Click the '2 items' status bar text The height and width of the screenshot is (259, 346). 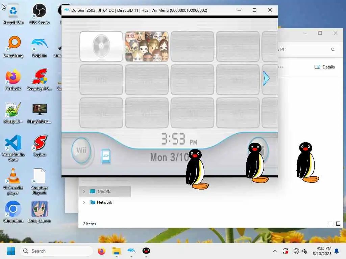pyautogui.click(x=89, y=224)
